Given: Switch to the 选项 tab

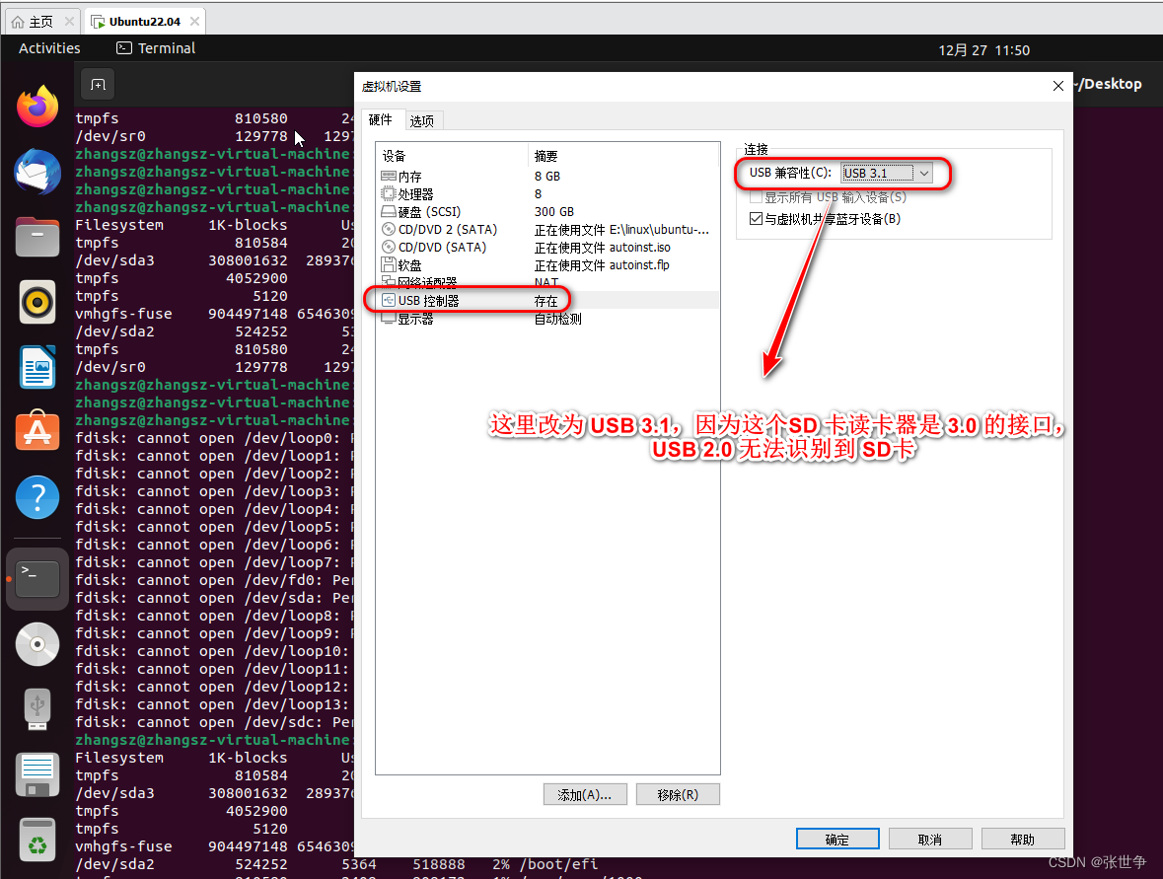Looking at the screenshot, I should [422, 120].
